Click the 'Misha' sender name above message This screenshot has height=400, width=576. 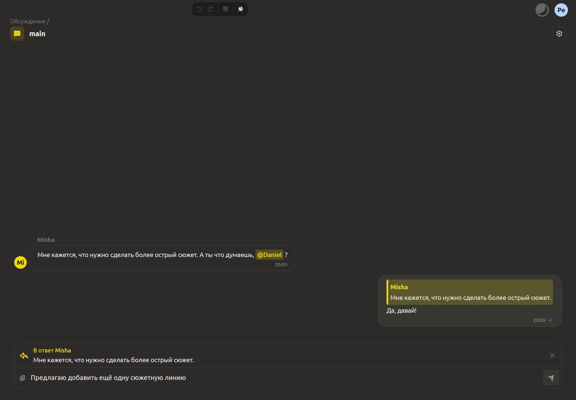[46, 240]
